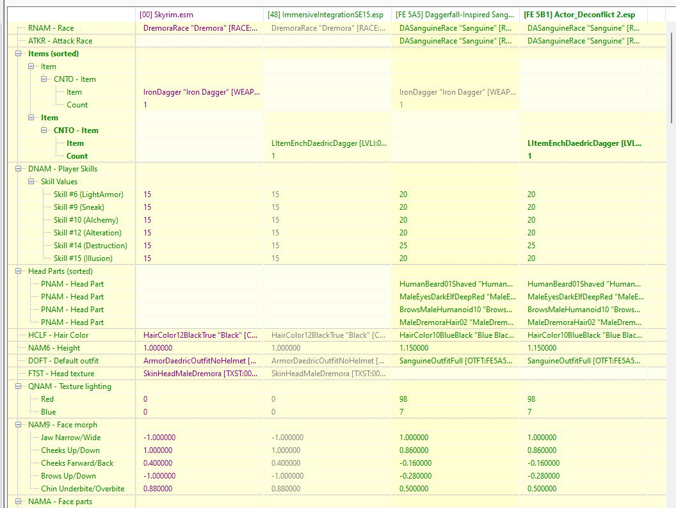Select the Actor_Deconflict 2.esp column header

click(x=583, y=15)
